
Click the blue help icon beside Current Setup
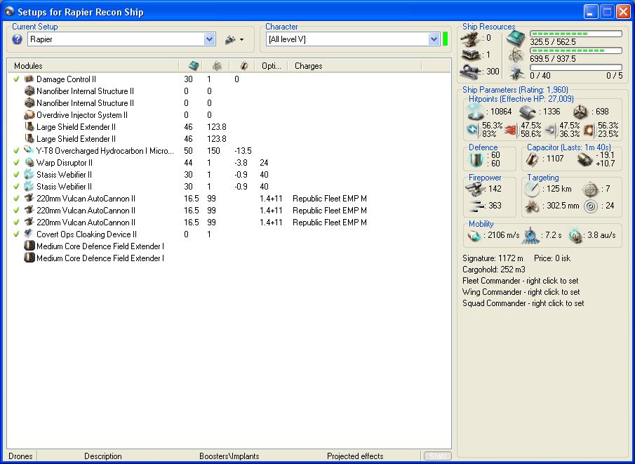18,39
